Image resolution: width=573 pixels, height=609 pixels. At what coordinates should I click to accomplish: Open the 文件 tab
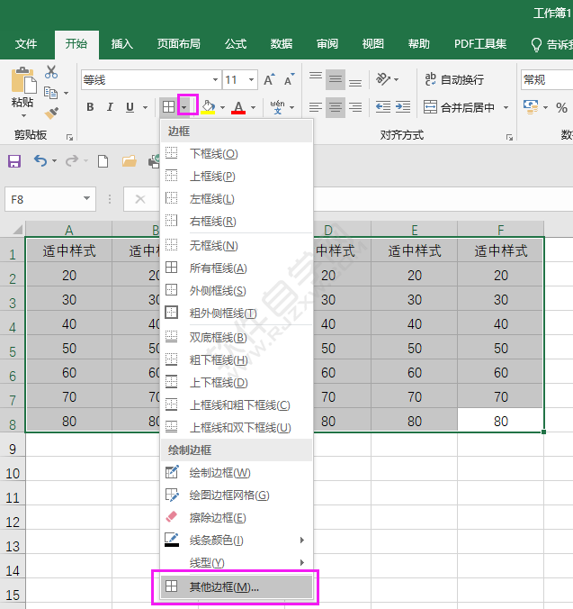(26, 44)
